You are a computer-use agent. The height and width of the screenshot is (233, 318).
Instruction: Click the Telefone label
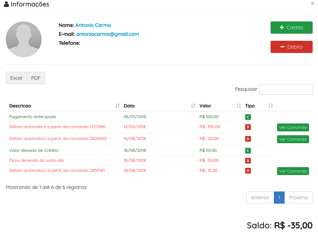tap(69, 43)
